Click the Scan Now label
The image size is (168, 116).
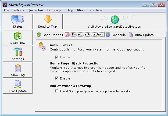coord(18,43)
